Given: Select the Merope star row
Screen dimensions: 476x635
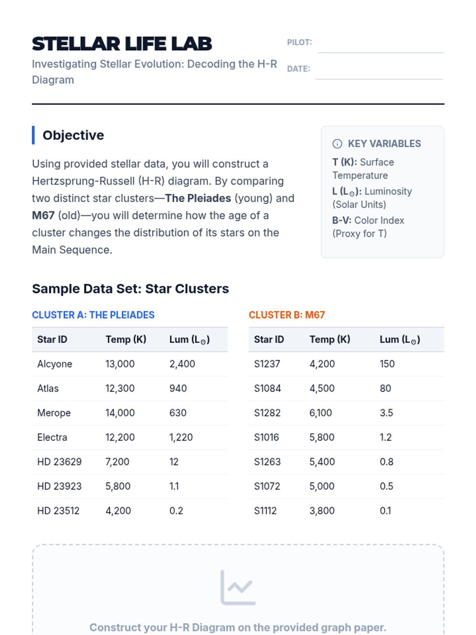Looking at the screenshot, I should (x=129, y=413).
